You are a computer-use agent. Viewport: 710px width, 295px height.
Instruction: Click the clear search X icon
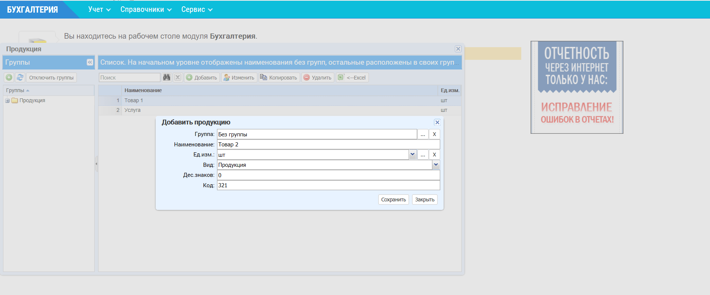click(178, 77)
